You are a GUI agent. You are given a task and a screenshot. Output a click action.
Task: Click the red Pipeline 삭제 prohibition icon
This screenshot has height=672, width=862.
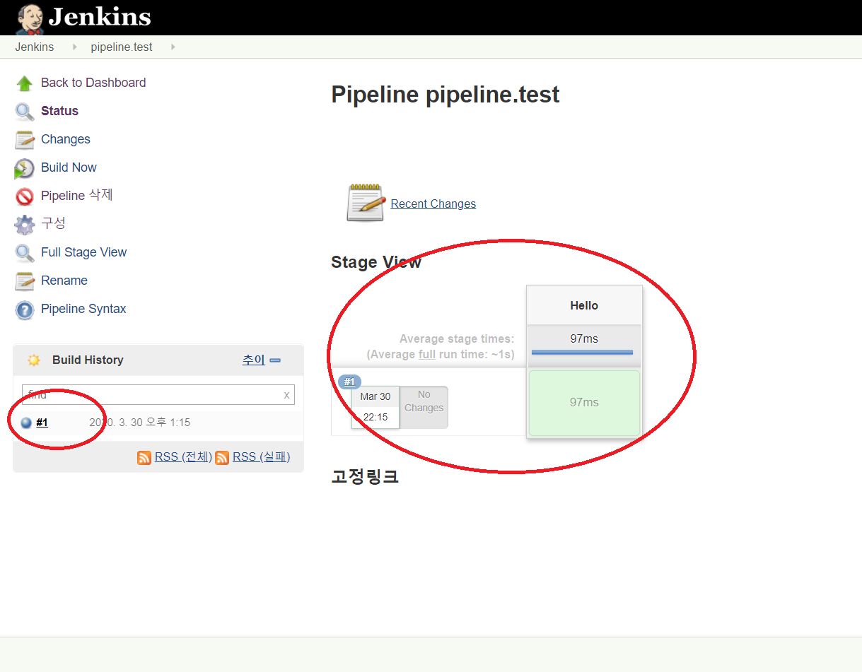(x=25, y=196)
